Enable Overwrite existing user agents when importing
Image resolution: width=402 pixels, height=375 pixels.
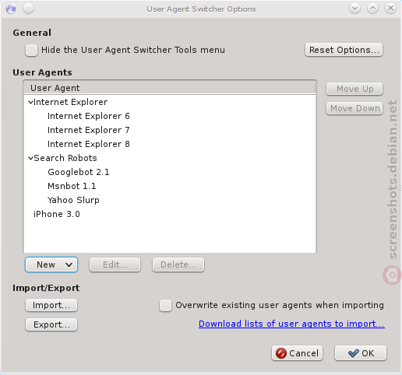165,305
